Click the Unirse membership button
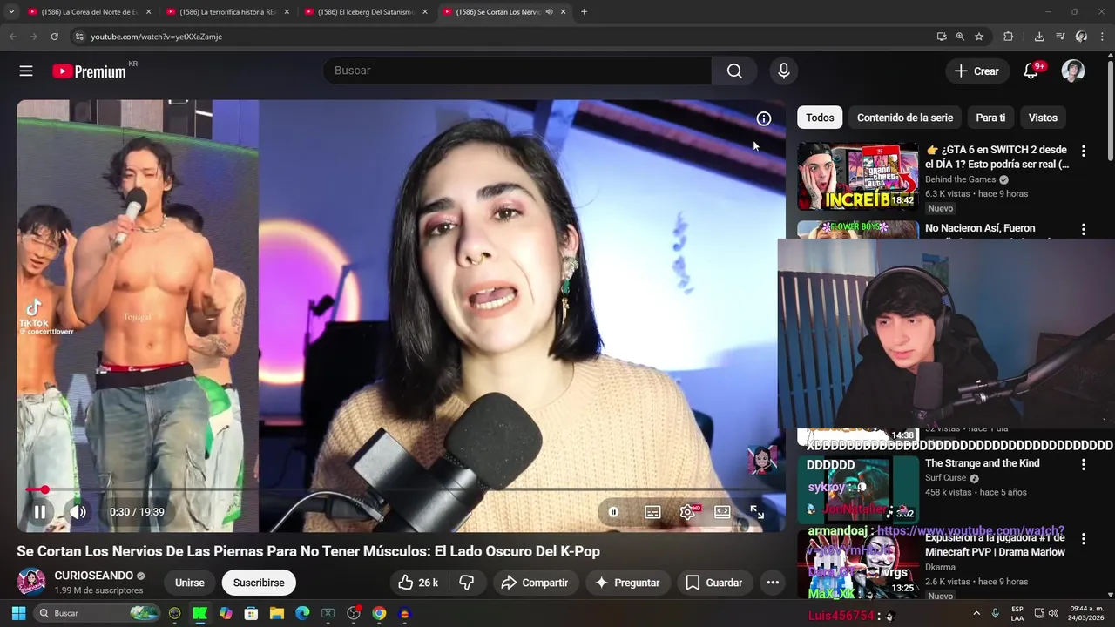Viewport: 1115px width, 627px height. (189, 583)
